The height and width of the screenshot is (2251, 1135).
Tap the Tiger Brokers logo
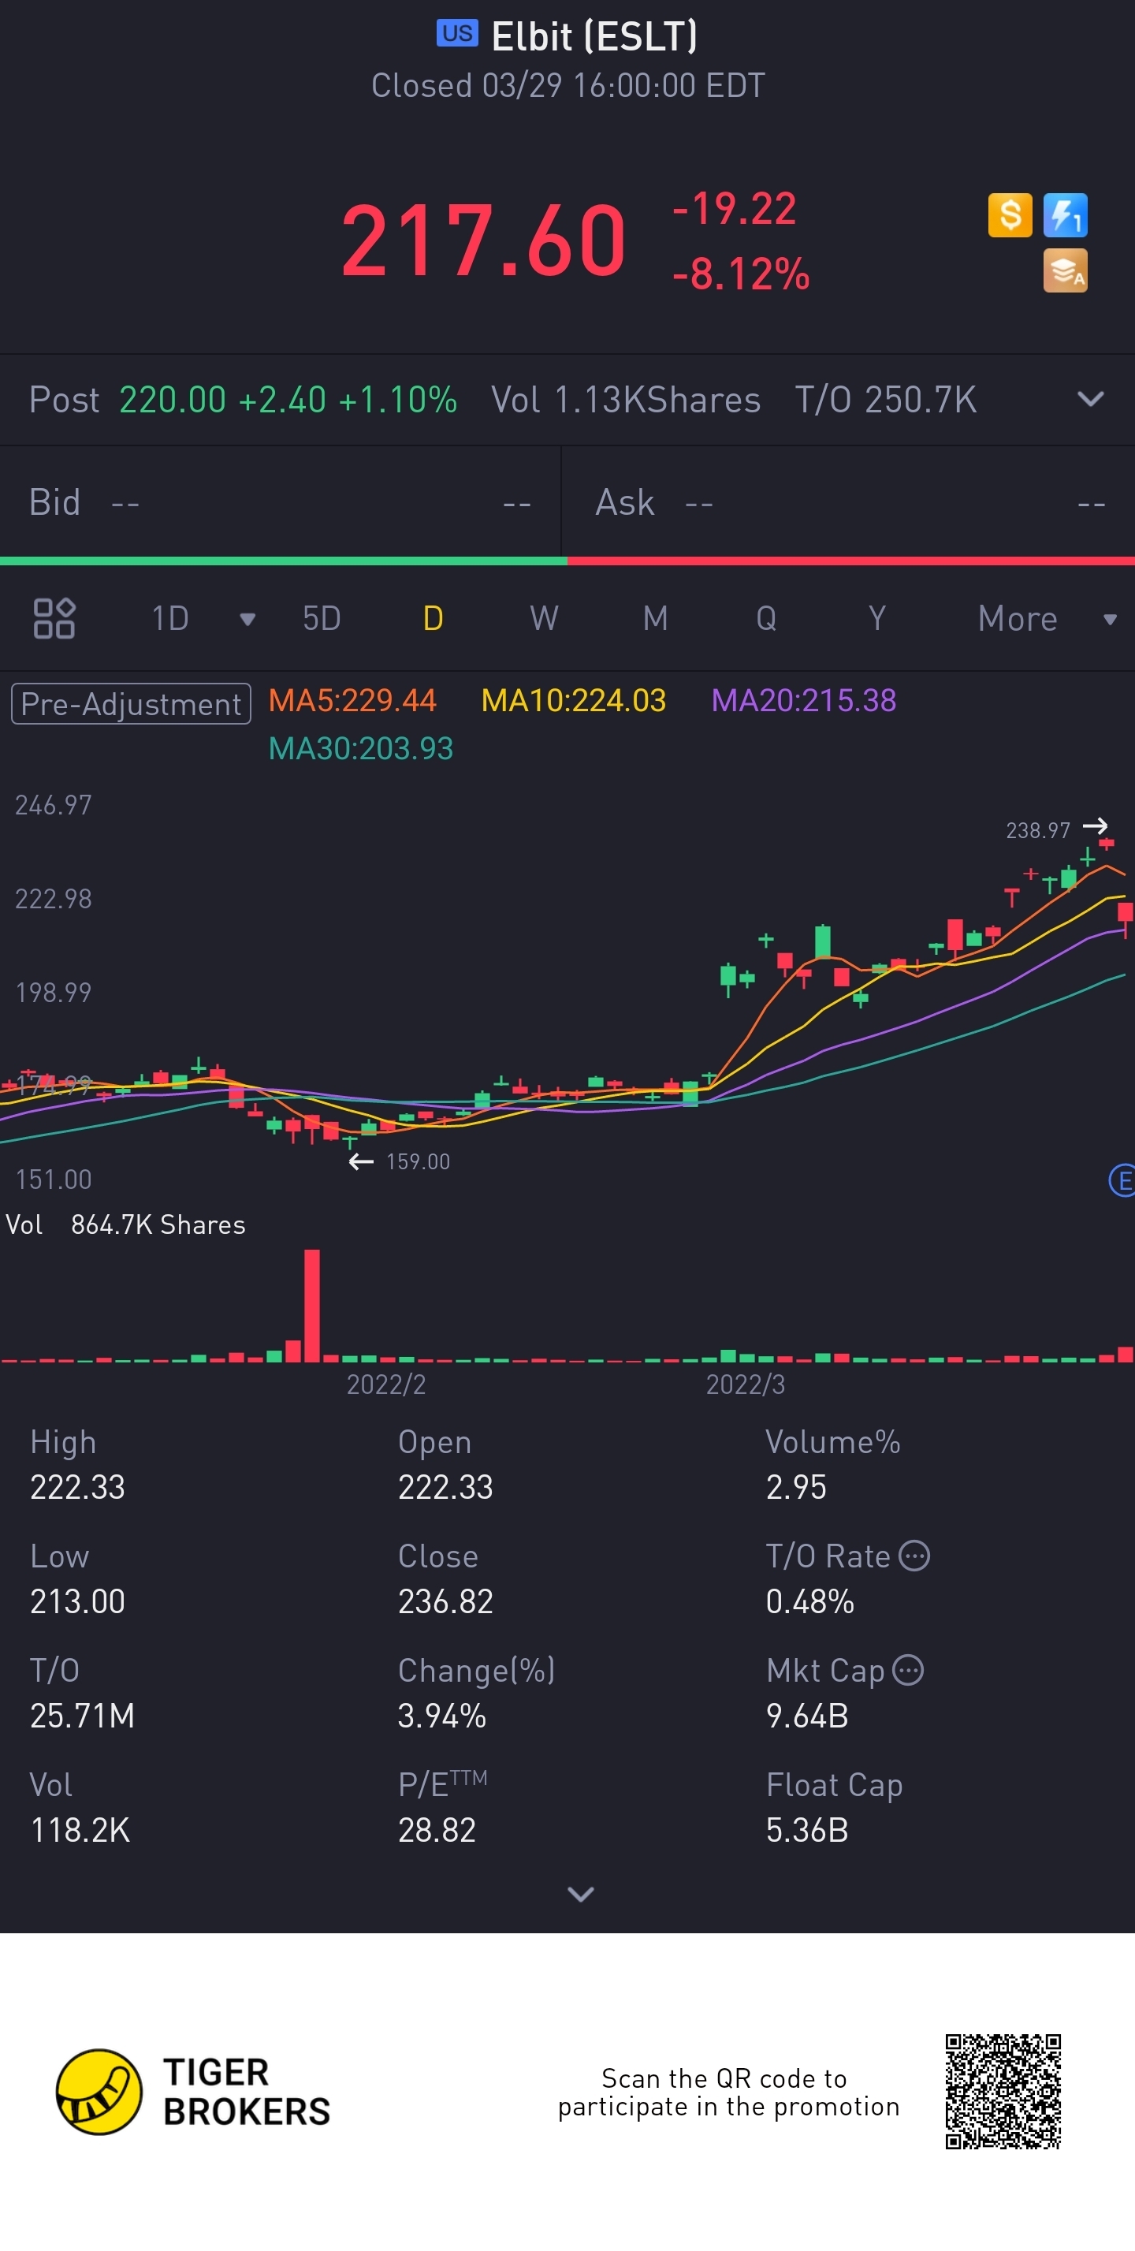(x=193, y=2092)
